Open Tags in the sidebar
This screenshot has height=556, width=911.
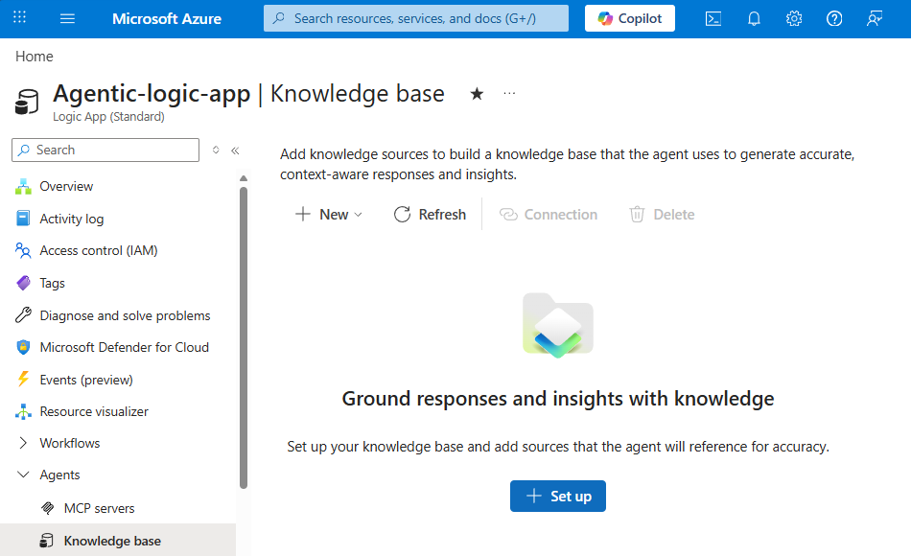[x=53, y=283]
